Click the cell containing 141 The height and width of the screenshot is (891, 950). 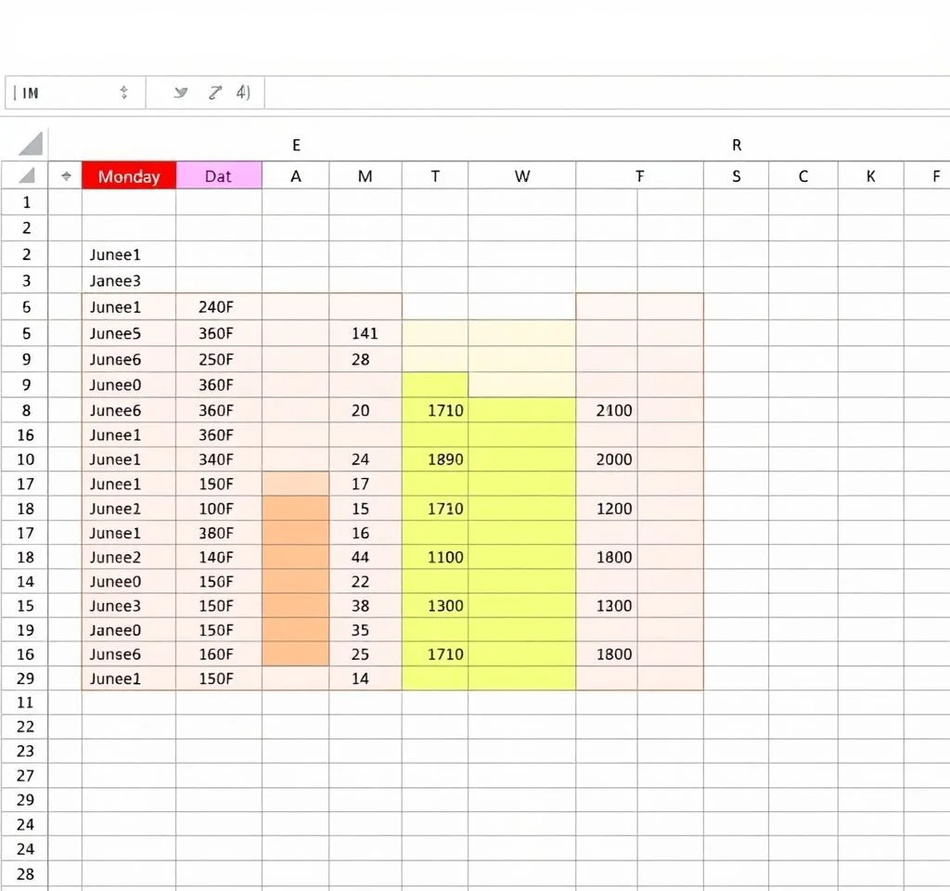pyautogui.click(x=365, y=334)
